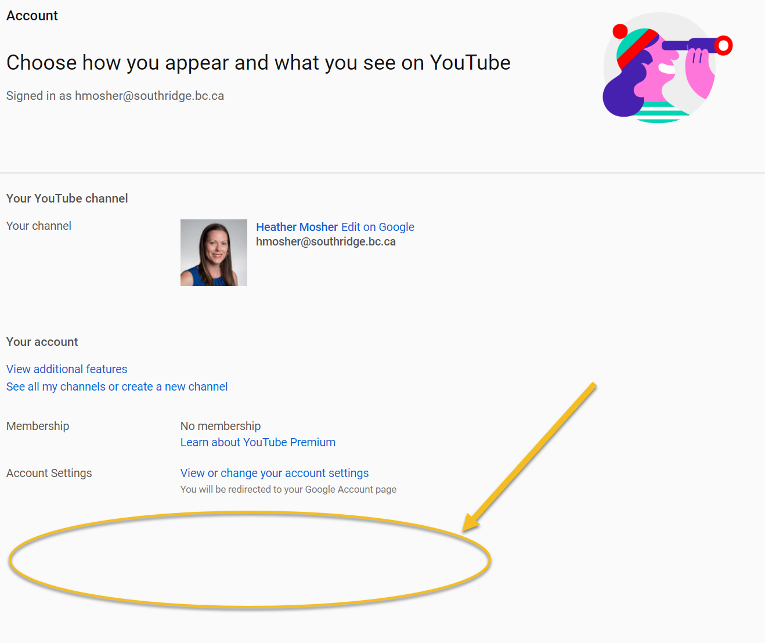The width and height of the screenshot is (765, 643).
Task: Click the telescope illustration graphic
Action: 667,67
